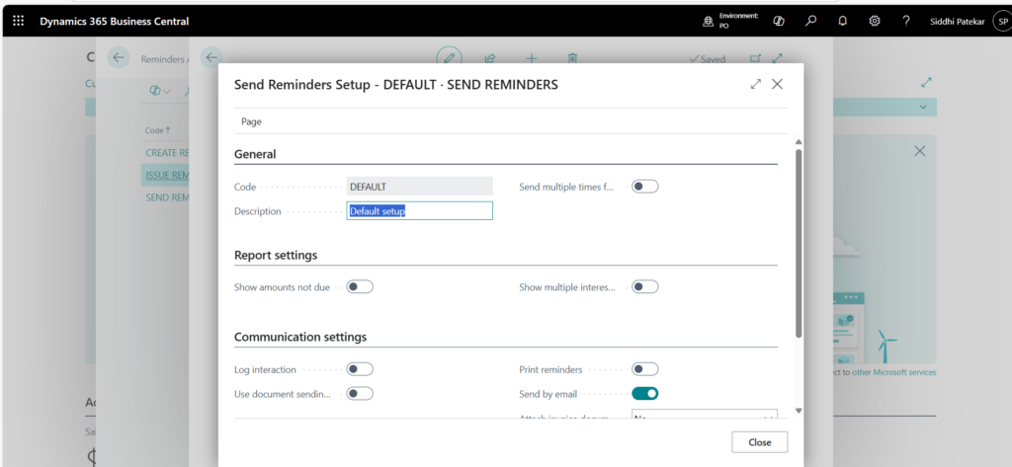Toggle Send multiple times switch

point(644,187)
